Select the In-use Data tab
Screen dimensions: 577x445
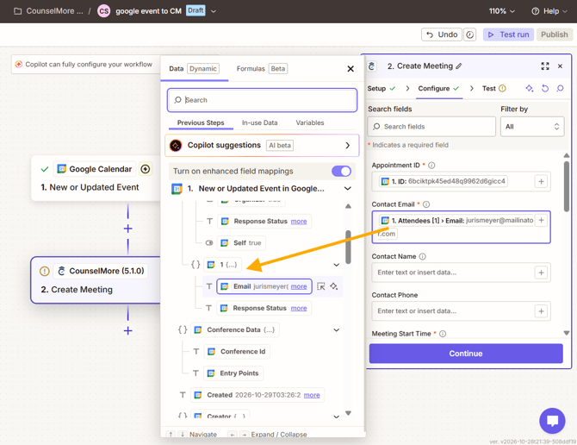(x=260, y=122)
